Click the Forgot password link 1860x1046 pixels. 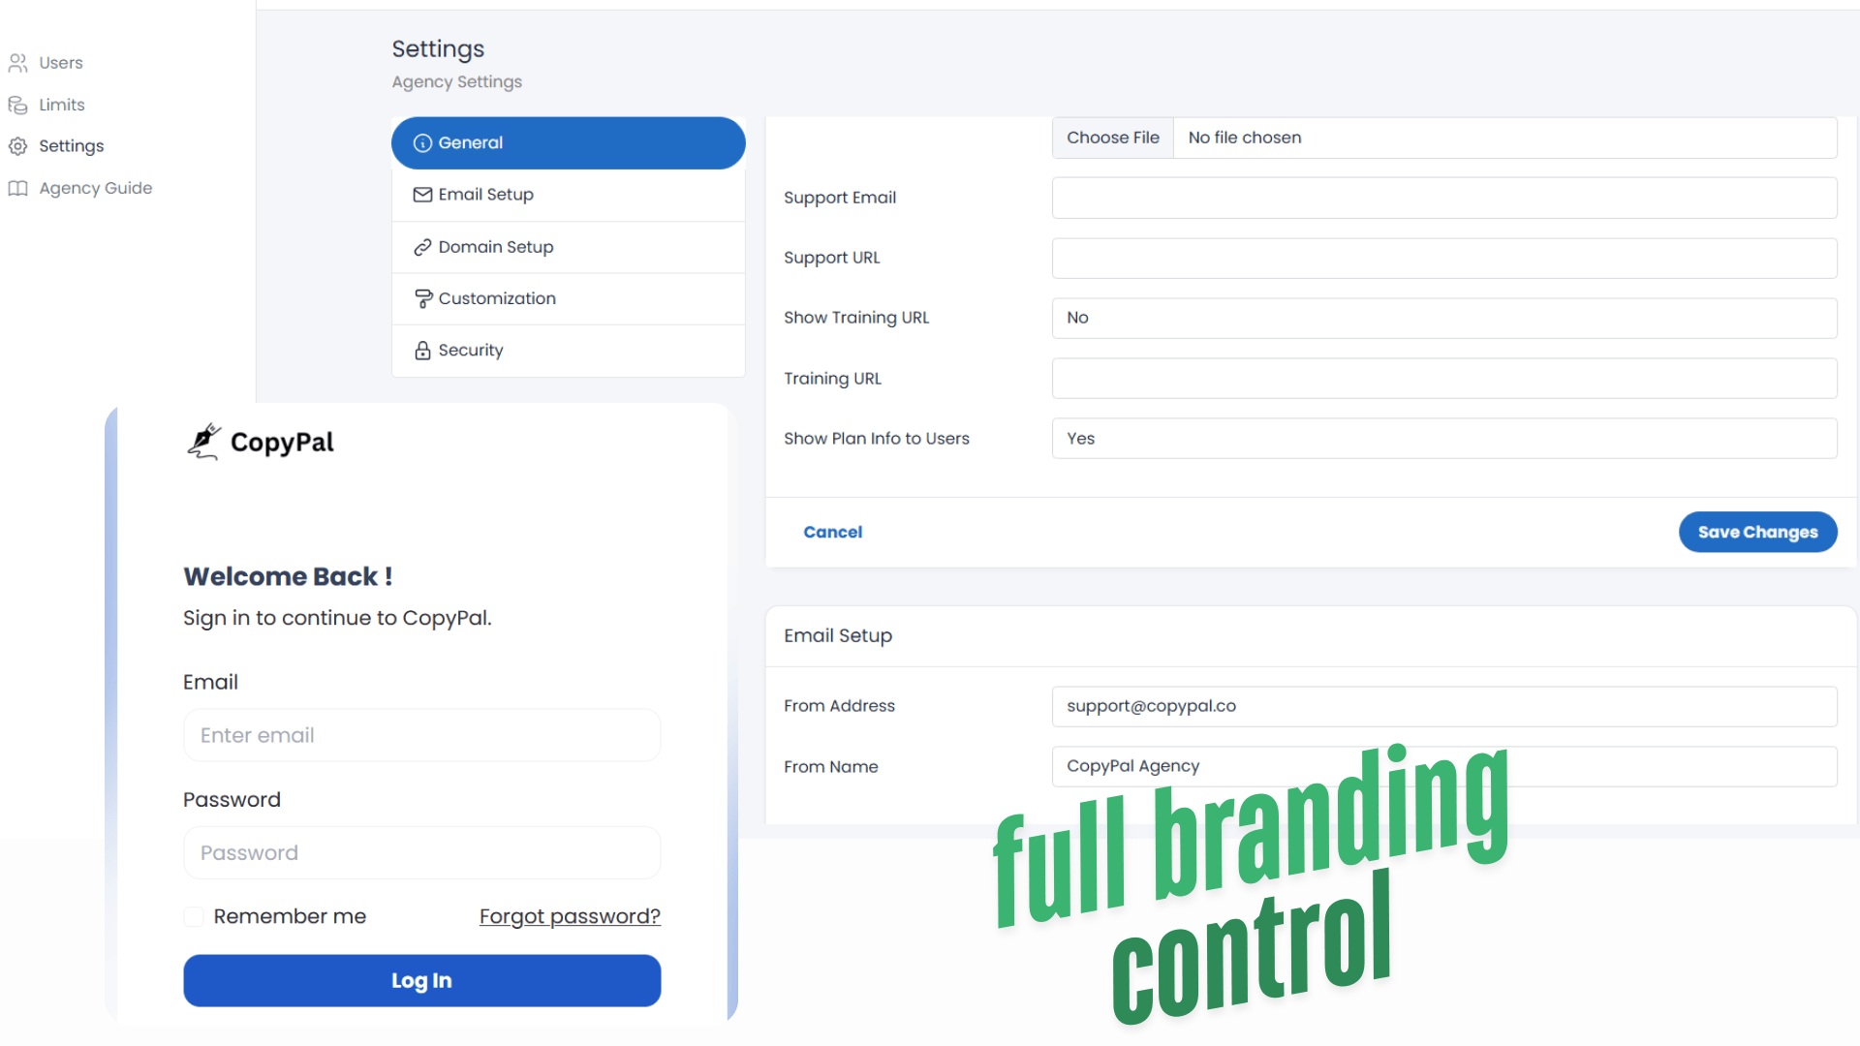(570, 916)
